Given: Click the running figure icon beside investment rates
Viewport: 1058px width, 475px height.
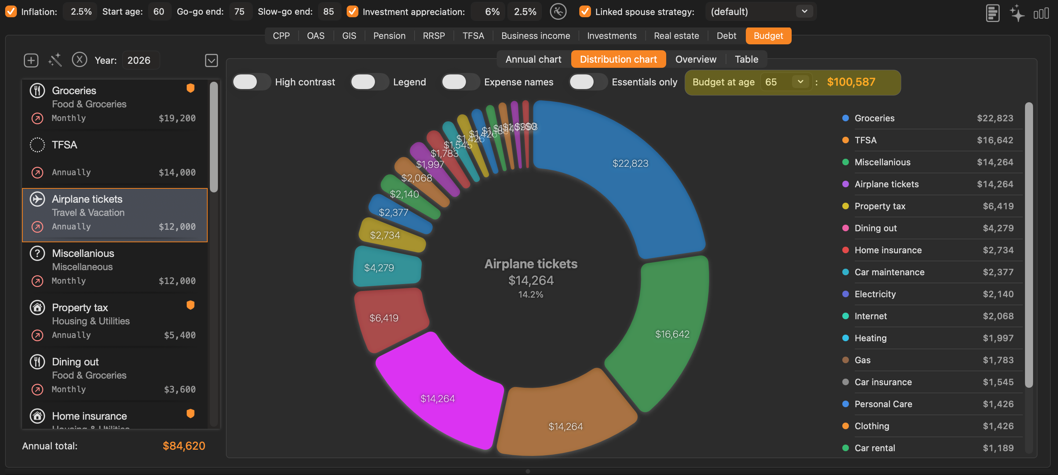Looking at the screenshot, I should click(x=558, y=11).
